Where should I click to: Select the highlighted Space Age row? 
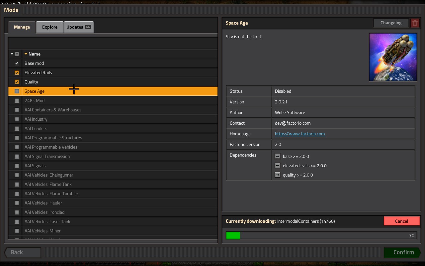click(x=113, y=91)
